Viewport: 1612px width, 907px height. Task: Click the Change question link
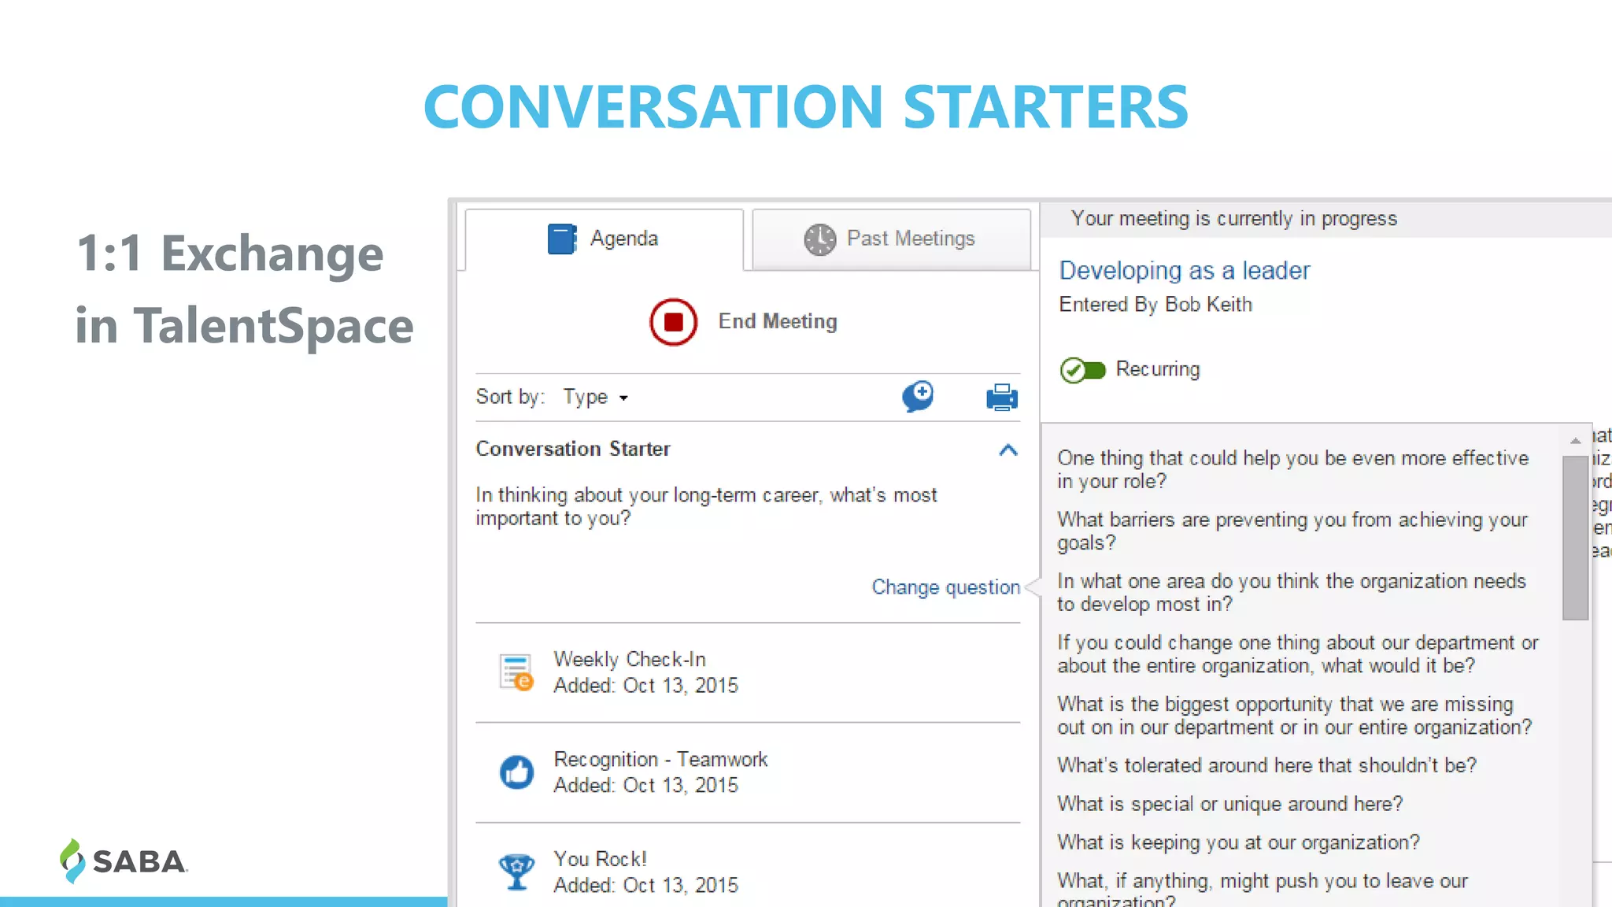coord(945,587)
